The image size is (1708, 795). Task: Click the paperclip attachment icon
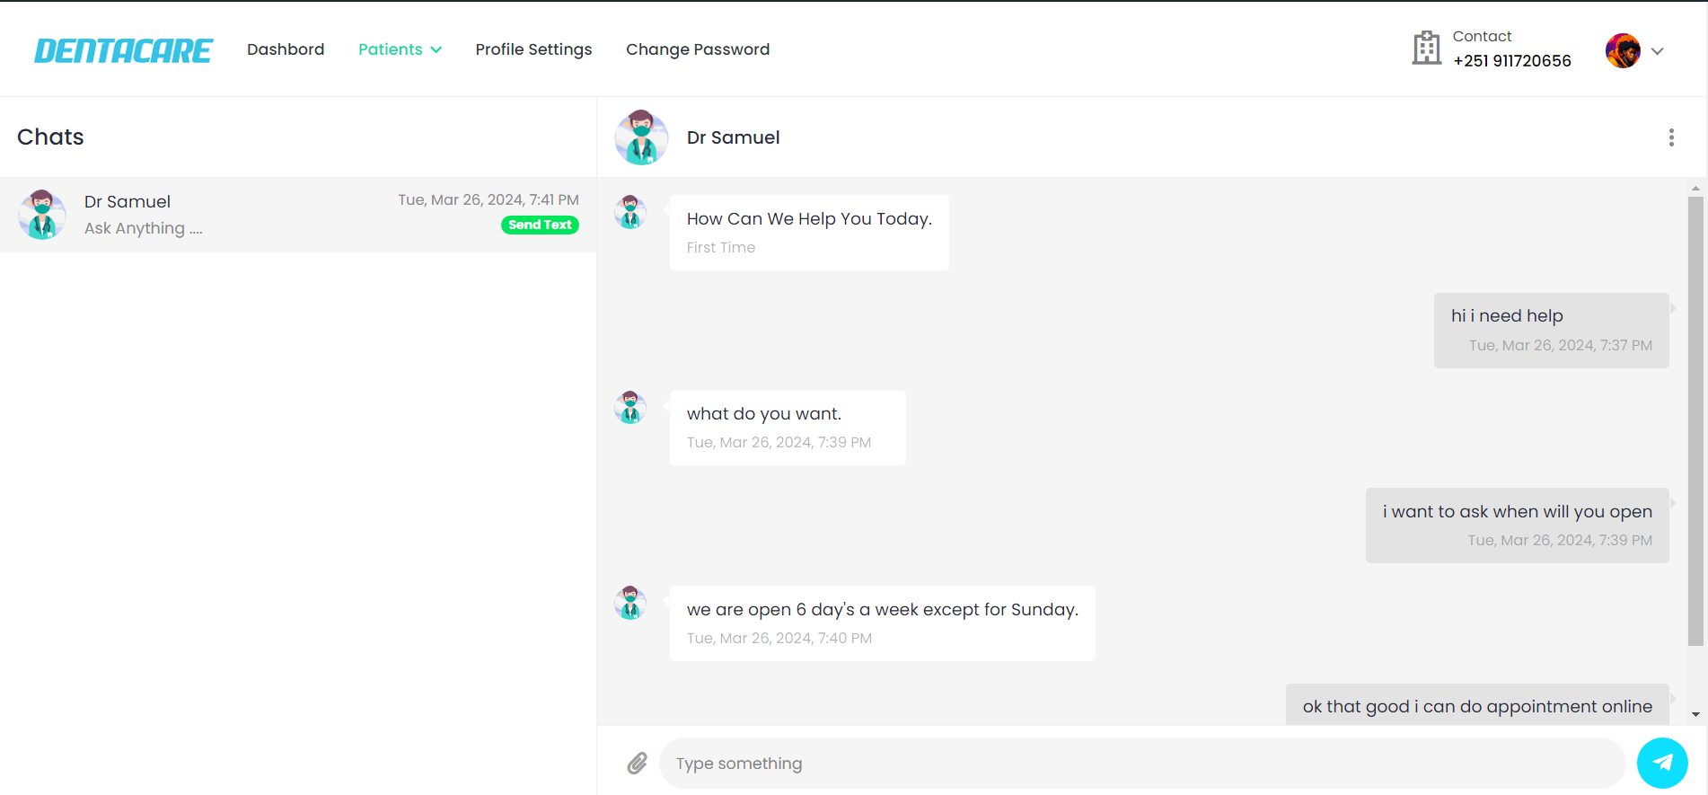[x=637, y=764]
